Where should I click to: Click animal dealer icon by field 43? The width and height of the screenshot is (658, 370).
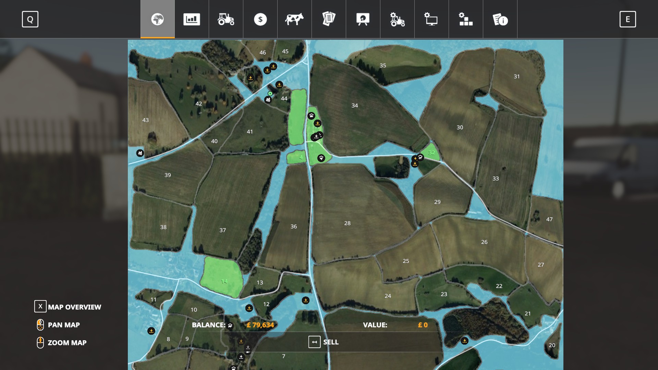click(140, 153)
